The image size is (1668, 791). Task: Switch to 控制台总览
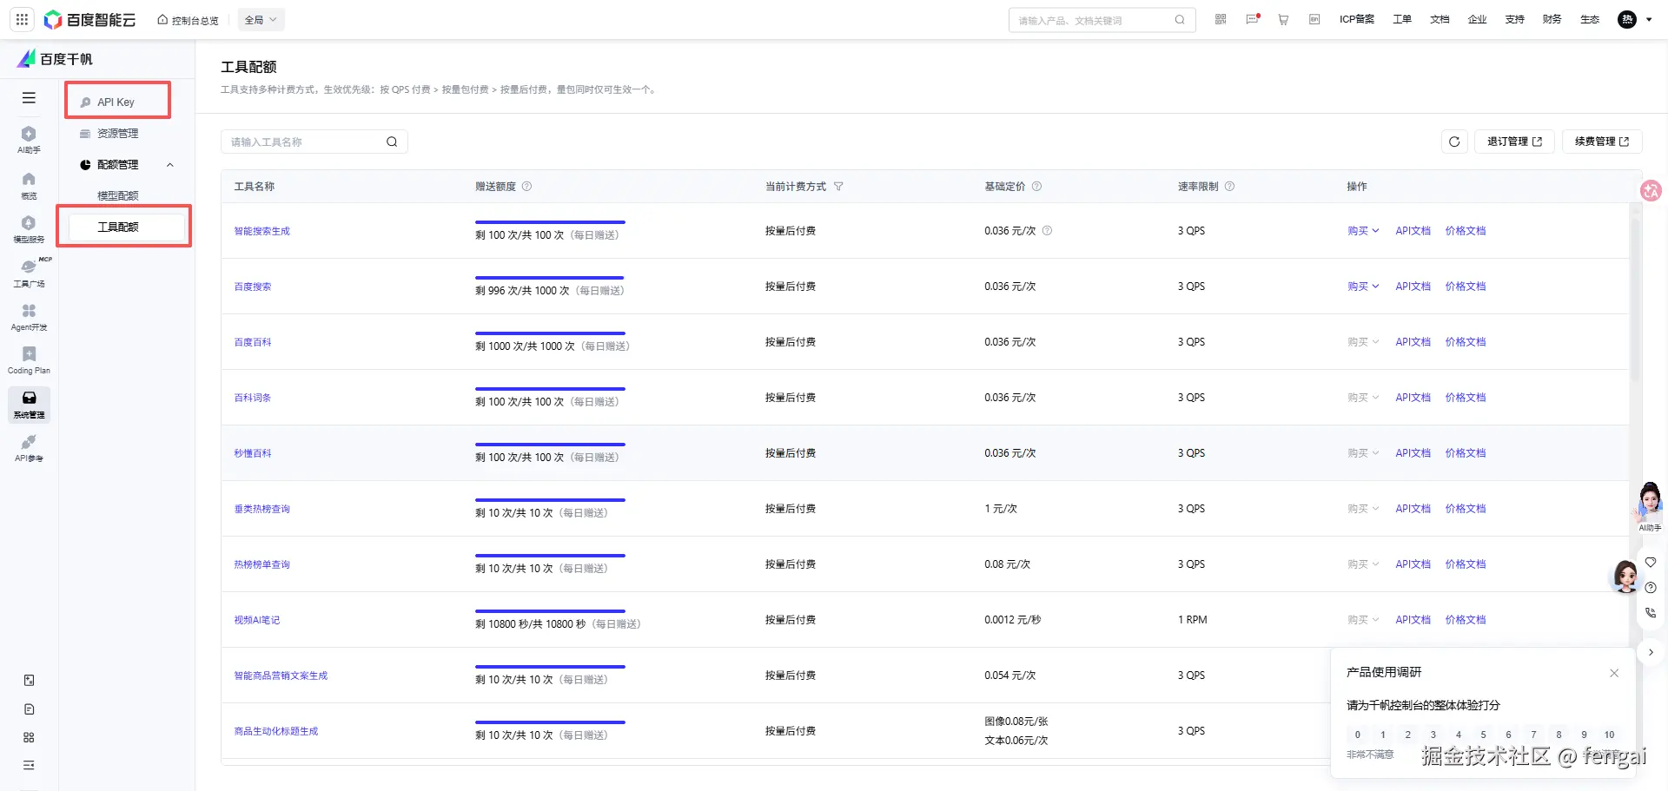tap(188, 19)
